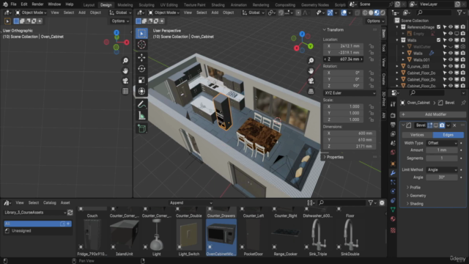Expand the Geometry section of Bevel

pos(417,196)
